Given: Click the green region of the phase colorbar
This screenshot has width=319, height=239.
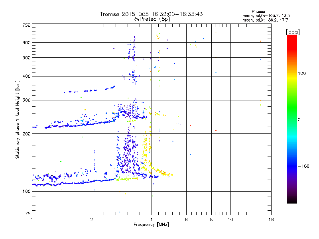Looking at the screenshot, I should (292, 108).
